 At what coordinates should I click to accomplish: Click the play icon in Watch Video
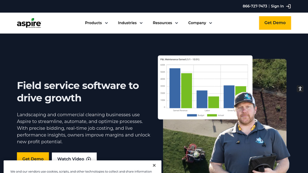88,159
